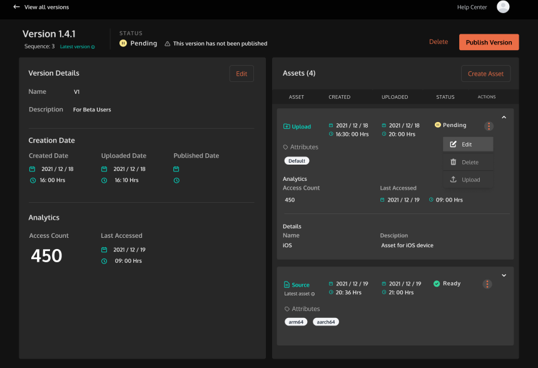This screenshot has height=368, width=538.
Task: Click the yellow Pending status icon in header
Action: pos(123,43)
